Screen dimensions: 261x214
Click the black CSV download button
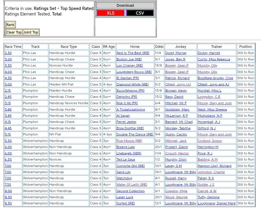(x=140, y=13)
